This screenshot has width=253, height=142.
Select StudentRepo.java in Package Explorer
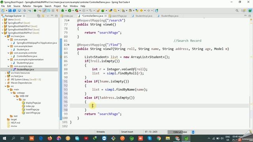click(x=25, y=69)
